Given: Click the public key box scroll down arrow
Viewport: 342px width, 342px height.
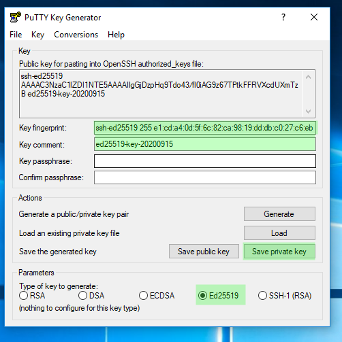Looking at the screenshot, I should click(x=308, y=112).
